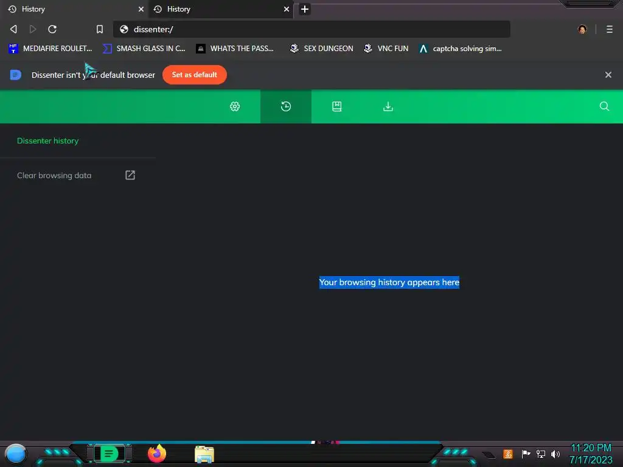Reload the current page

(52, 29)
